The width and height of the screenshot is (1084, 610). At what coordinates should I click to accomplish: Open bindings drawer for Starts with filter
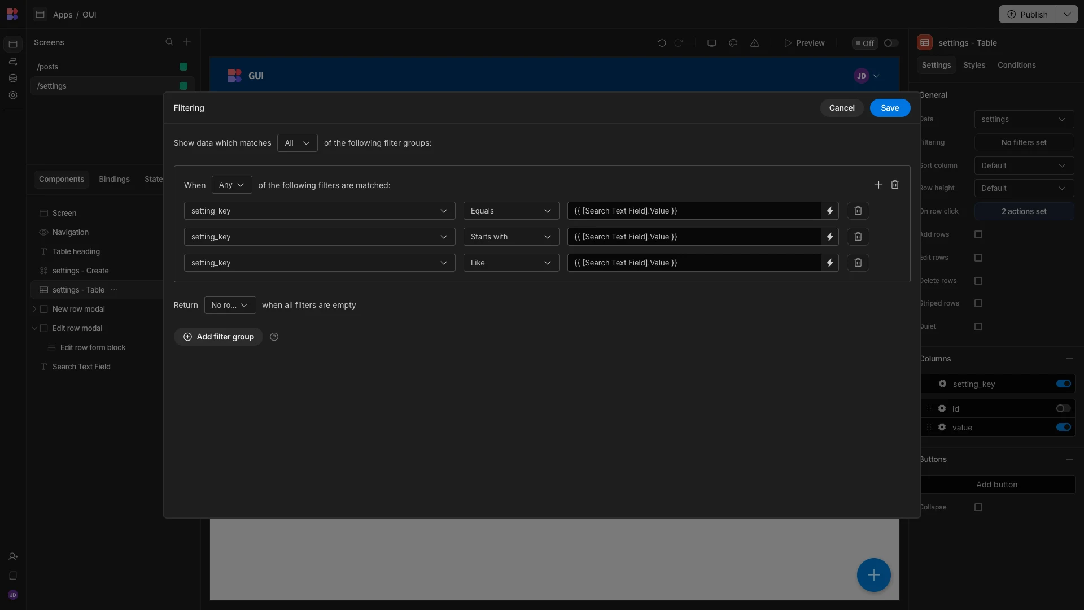pos(830,237)
